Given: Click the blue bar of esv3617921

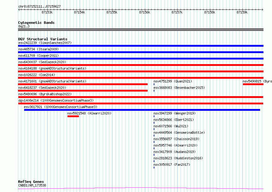Looking at the screenshot, I should coord(142,110).
